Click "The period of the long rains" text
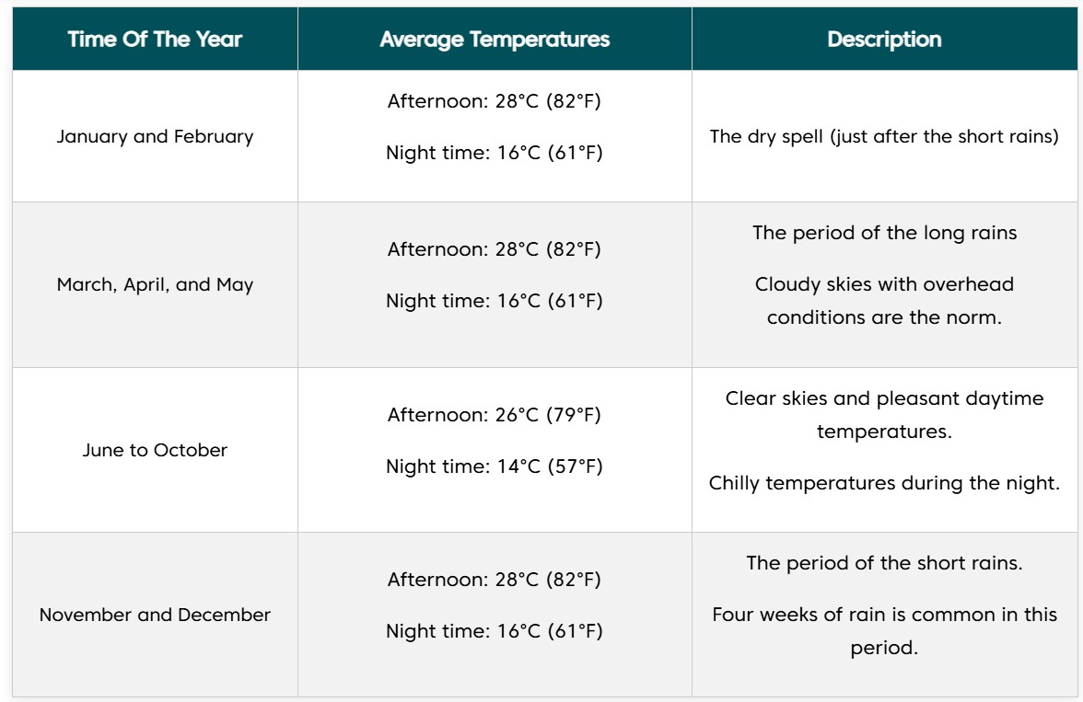Viewport: 1083px width, 702px height. click(884, 233)
